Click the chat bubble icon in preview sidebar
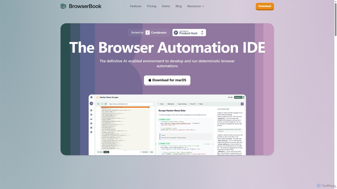The width and height of the screenshot is (337, 189). pyautogui.click(x=91, y=123)
